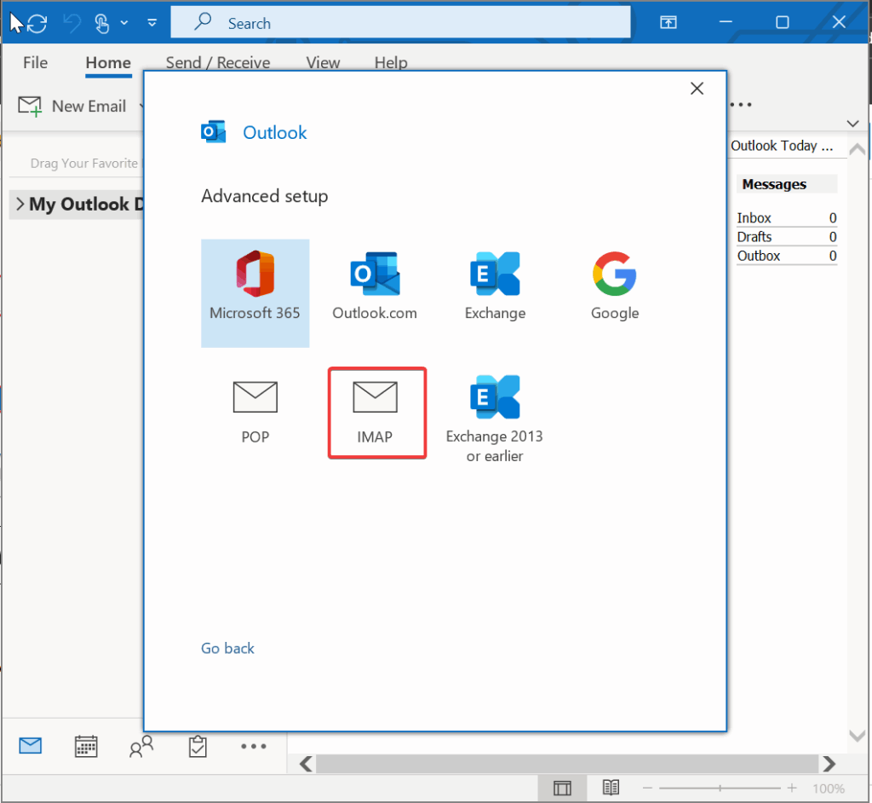Select the Microsoft 365 account type
This screenshot has width=872, height=803.
coord(255,292)
